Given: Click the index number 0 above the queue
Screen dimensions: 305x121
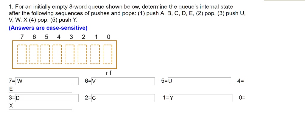Looking at the screenshot, I should (108, 37).
